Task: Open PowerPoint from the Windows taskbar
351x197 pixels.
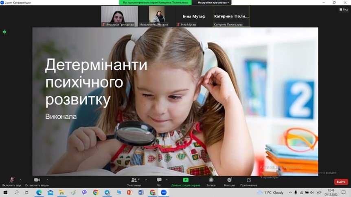Action: [x=130, y=193]
